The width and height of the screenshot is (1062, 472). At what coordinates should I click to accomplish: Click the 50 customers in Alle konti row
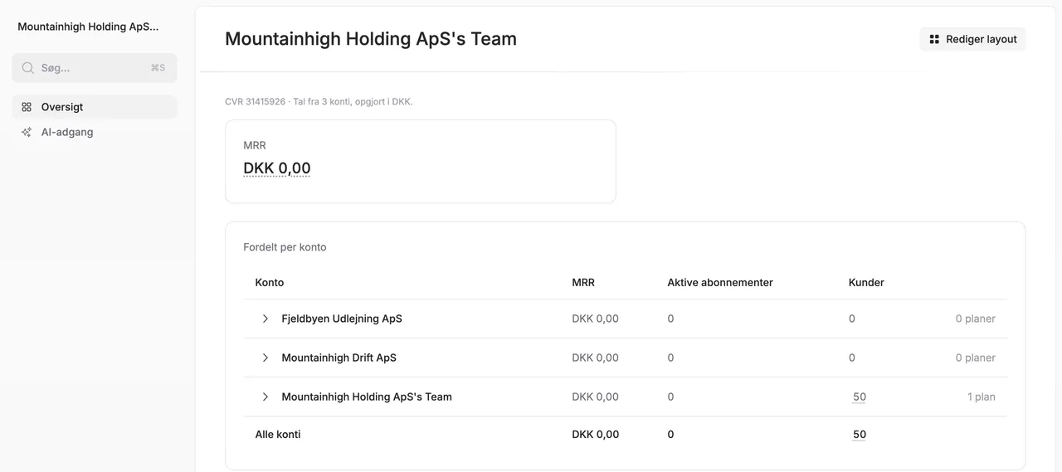point(860,434)
